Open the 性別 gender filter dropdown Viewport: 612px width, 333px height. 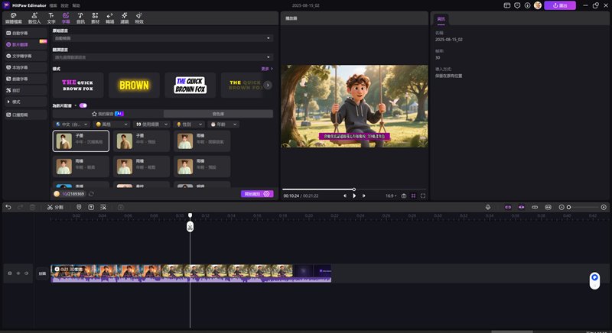(x=189, y=124)
